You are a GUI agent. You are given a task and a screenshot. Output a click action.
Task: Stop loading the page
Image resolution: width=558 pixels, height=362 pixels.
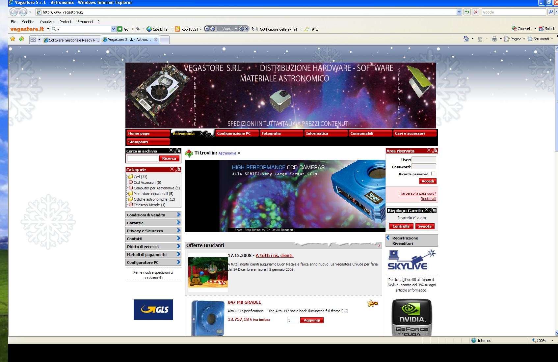click(x=475, y=12)
